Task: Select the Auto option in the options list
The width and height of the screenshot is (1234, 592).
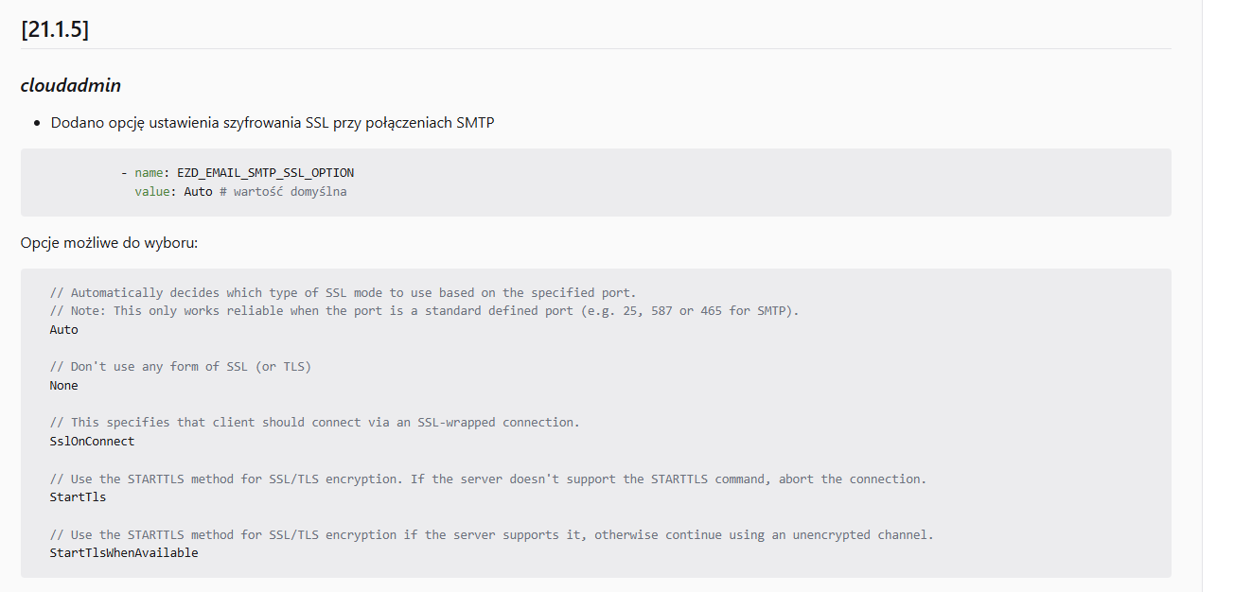Action: (x=64, y=330)
